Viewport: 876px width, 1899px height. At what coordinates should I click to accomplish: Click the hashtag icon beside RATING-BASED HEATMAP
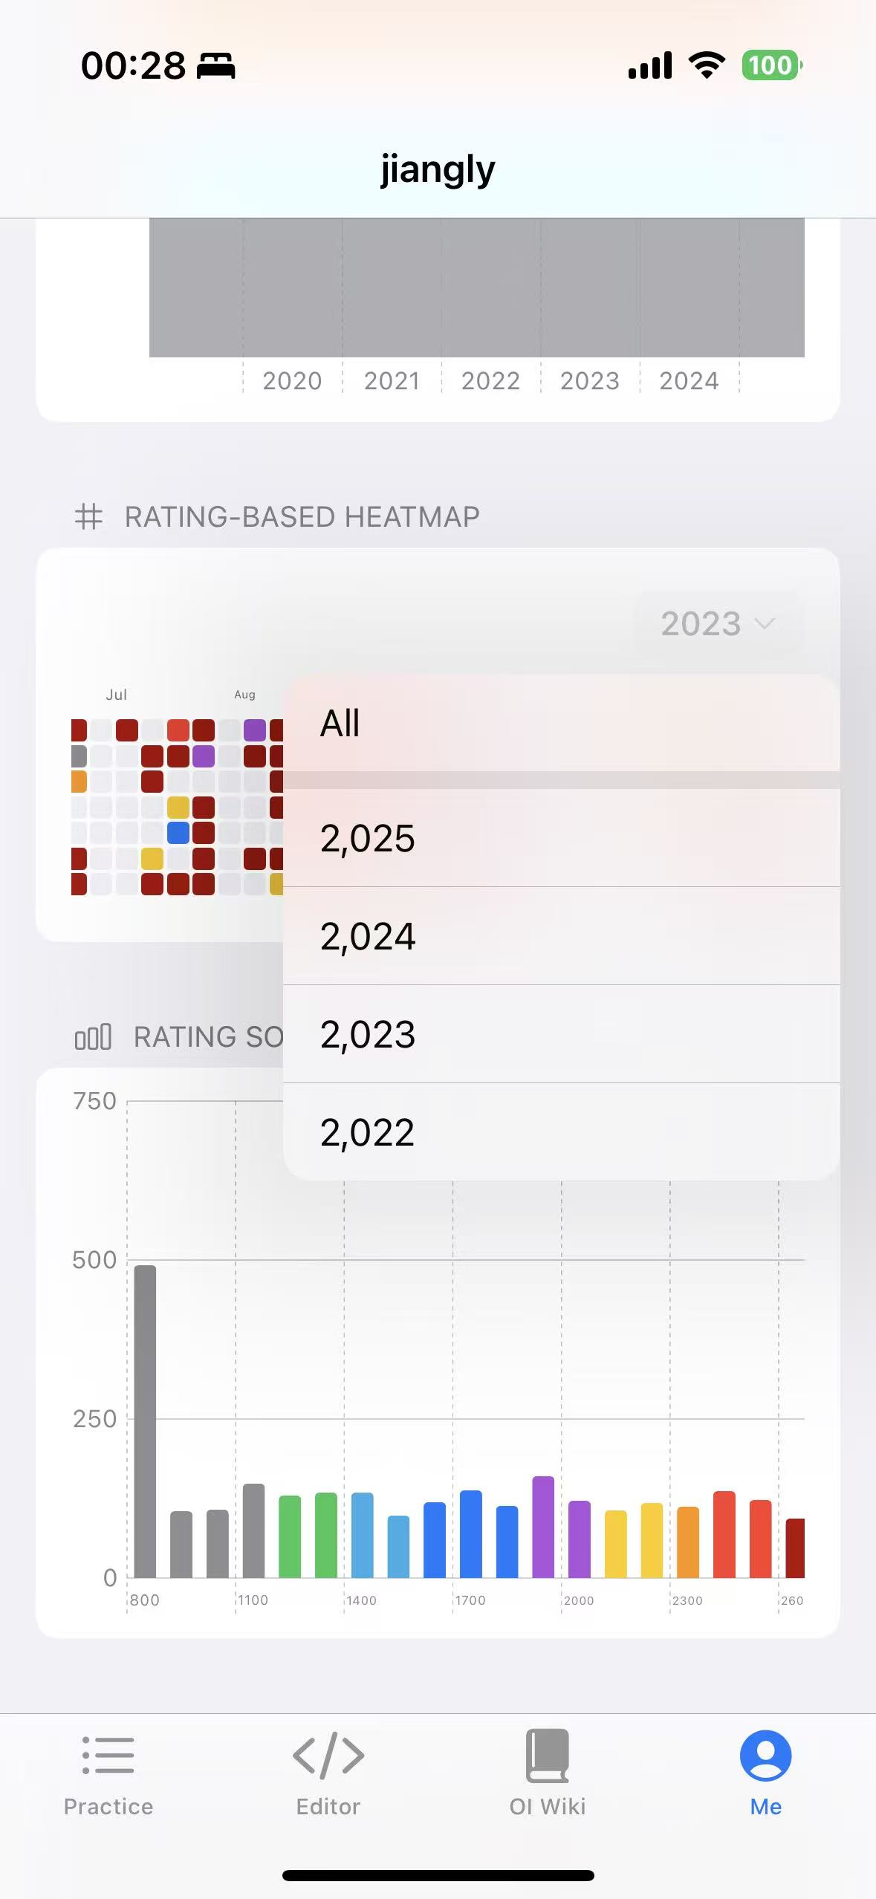[89, 516]
